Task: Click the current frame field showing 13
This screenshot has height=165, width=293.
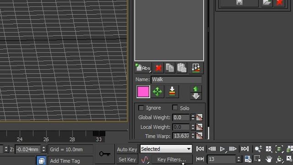Action: coord(222,159)
